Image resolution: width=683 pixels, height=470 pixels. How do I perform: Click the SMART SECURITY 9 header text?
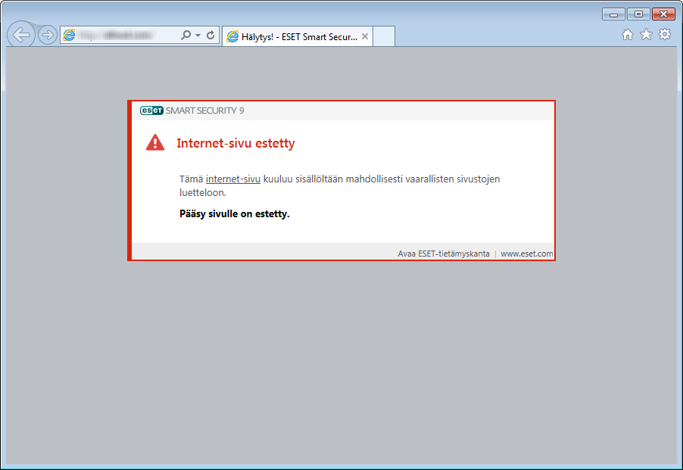click(x=204, y=110)
